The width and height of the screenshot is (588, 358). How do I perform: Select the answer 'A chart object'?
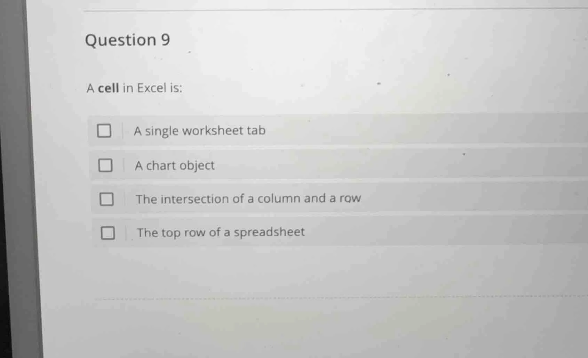(174, 165)
